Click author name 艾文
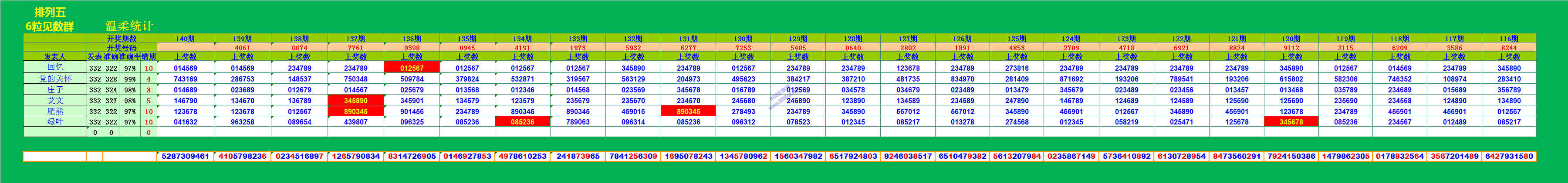 point(55,100)
